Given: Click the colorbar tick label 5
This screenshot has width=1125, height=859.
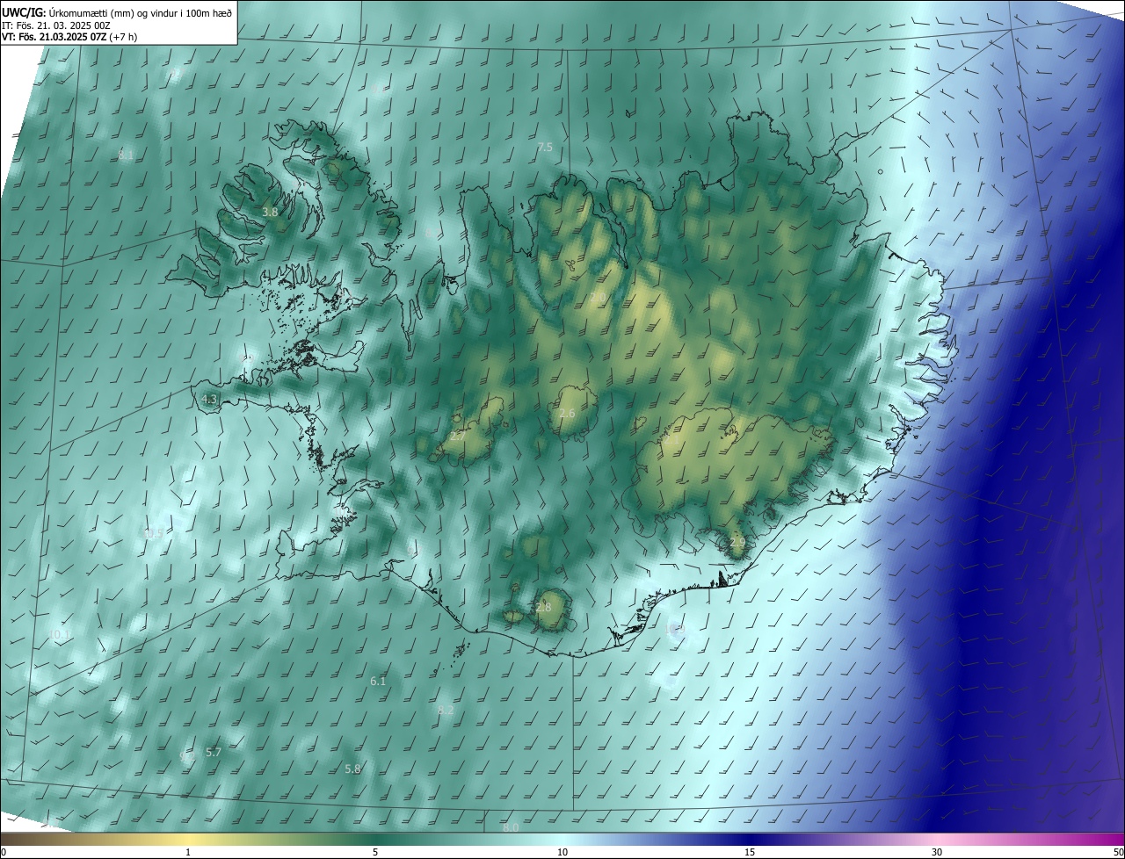Looking at the screenshot, I should coord(375,852).
